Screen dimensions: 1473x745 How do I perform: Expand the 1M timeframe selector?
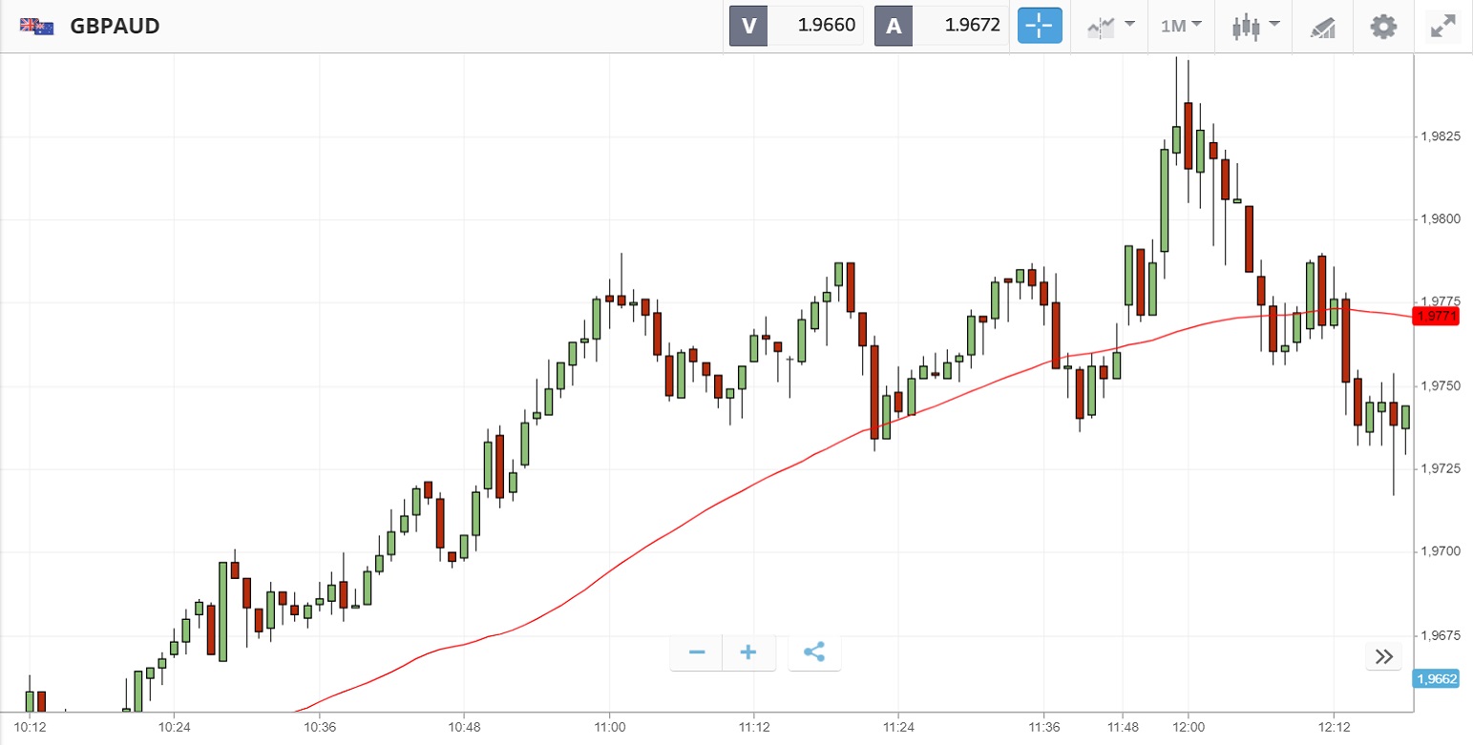click(1181, 26)
